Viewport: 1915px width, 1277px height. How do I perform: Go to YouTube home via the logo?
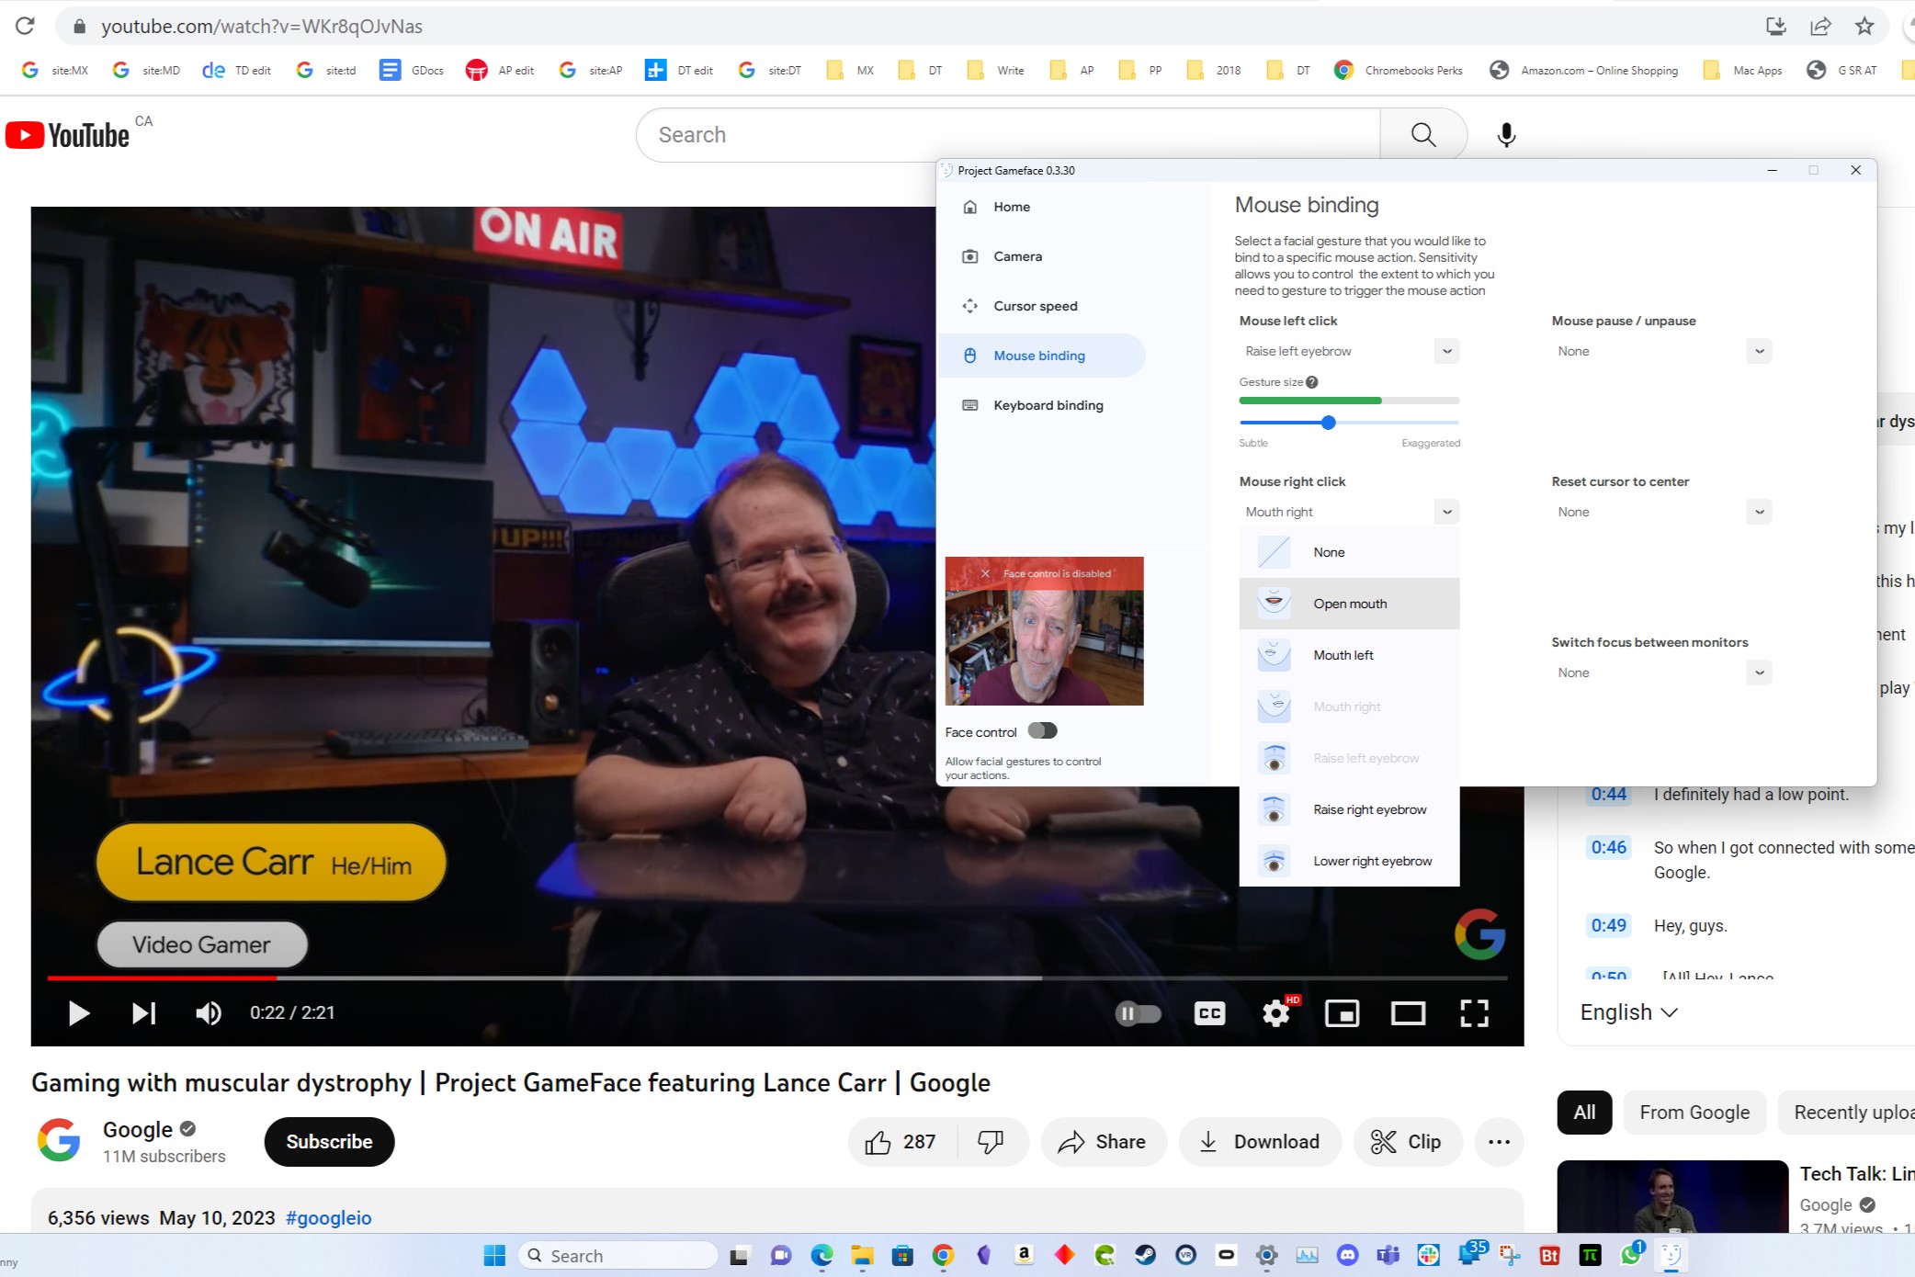pos(68,135)
